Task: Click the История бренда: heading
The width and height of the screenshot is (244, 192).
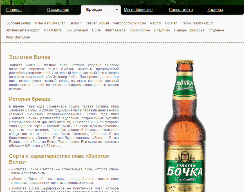Action: click(30, 99)
